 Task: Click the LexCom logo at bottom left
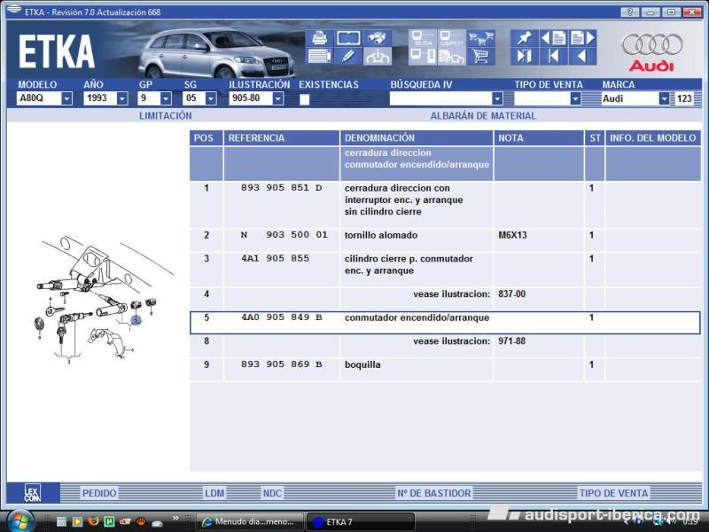point(33,493)
